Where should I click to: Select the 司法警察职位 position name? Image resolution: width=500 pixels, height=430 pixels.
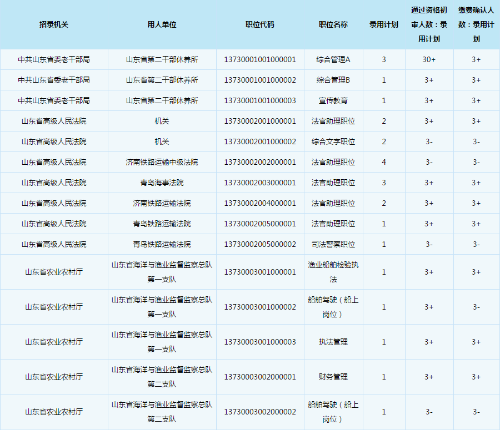(333, 244)
